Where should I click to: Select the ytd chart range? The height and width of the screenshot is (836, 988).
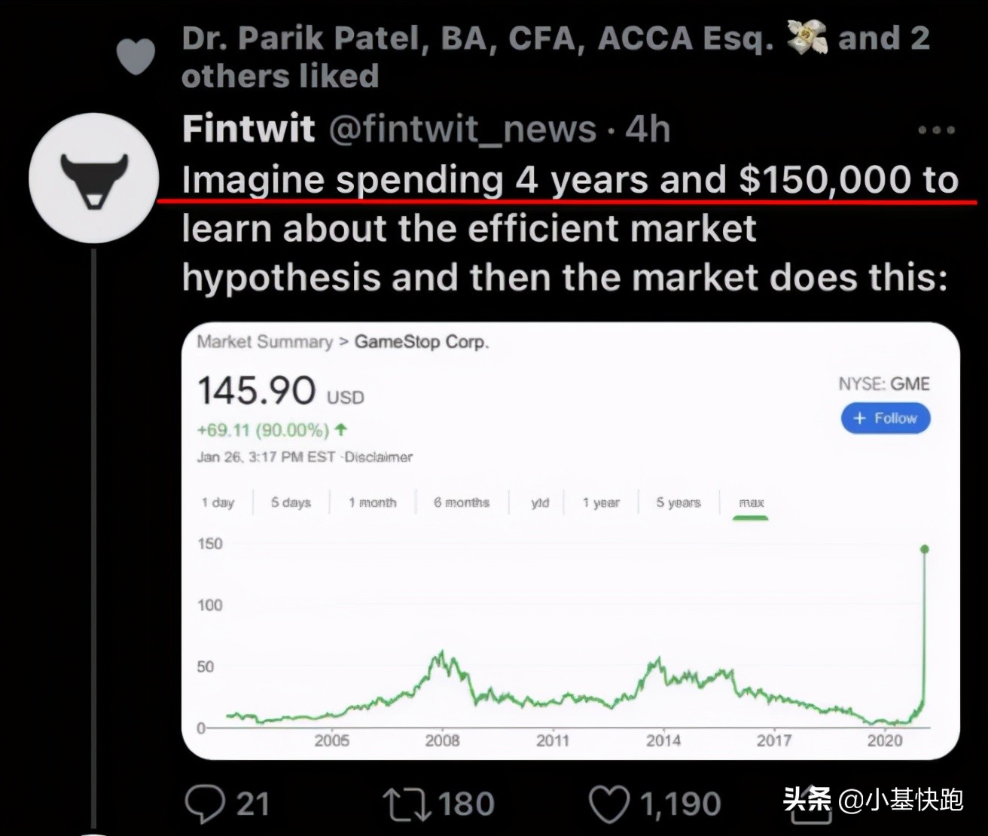pos(540,502)
